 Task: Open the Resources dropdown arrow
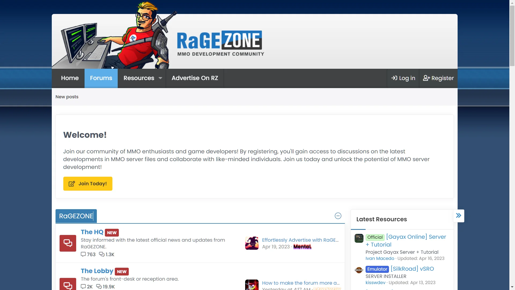(x=160, y=78)
